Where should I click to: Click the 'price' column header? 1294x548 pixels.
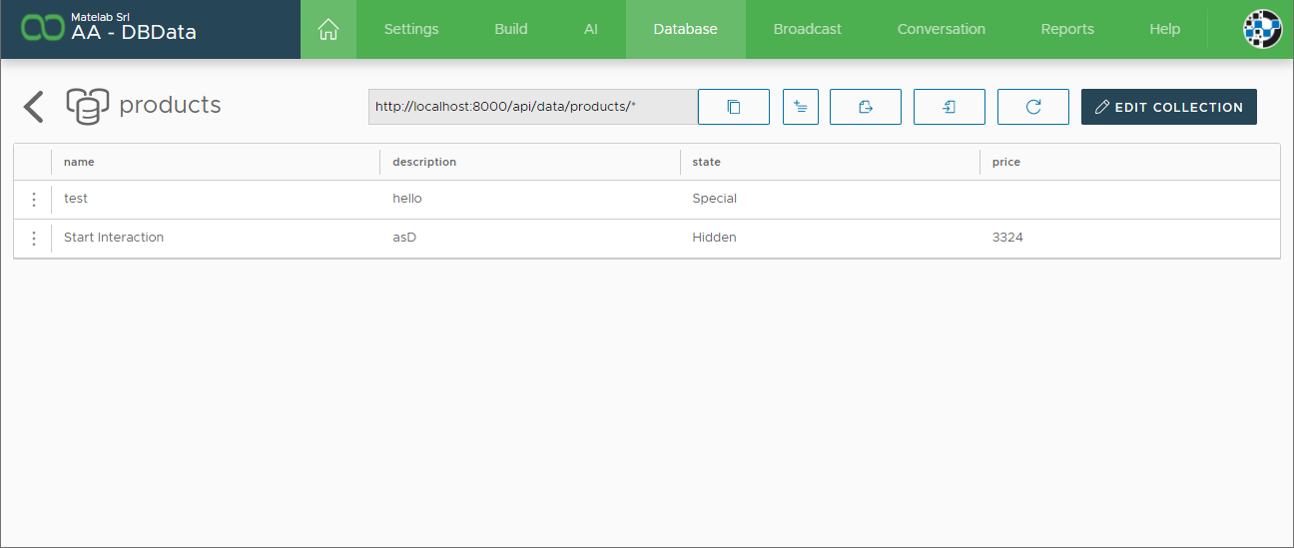tap(1006, 162)
